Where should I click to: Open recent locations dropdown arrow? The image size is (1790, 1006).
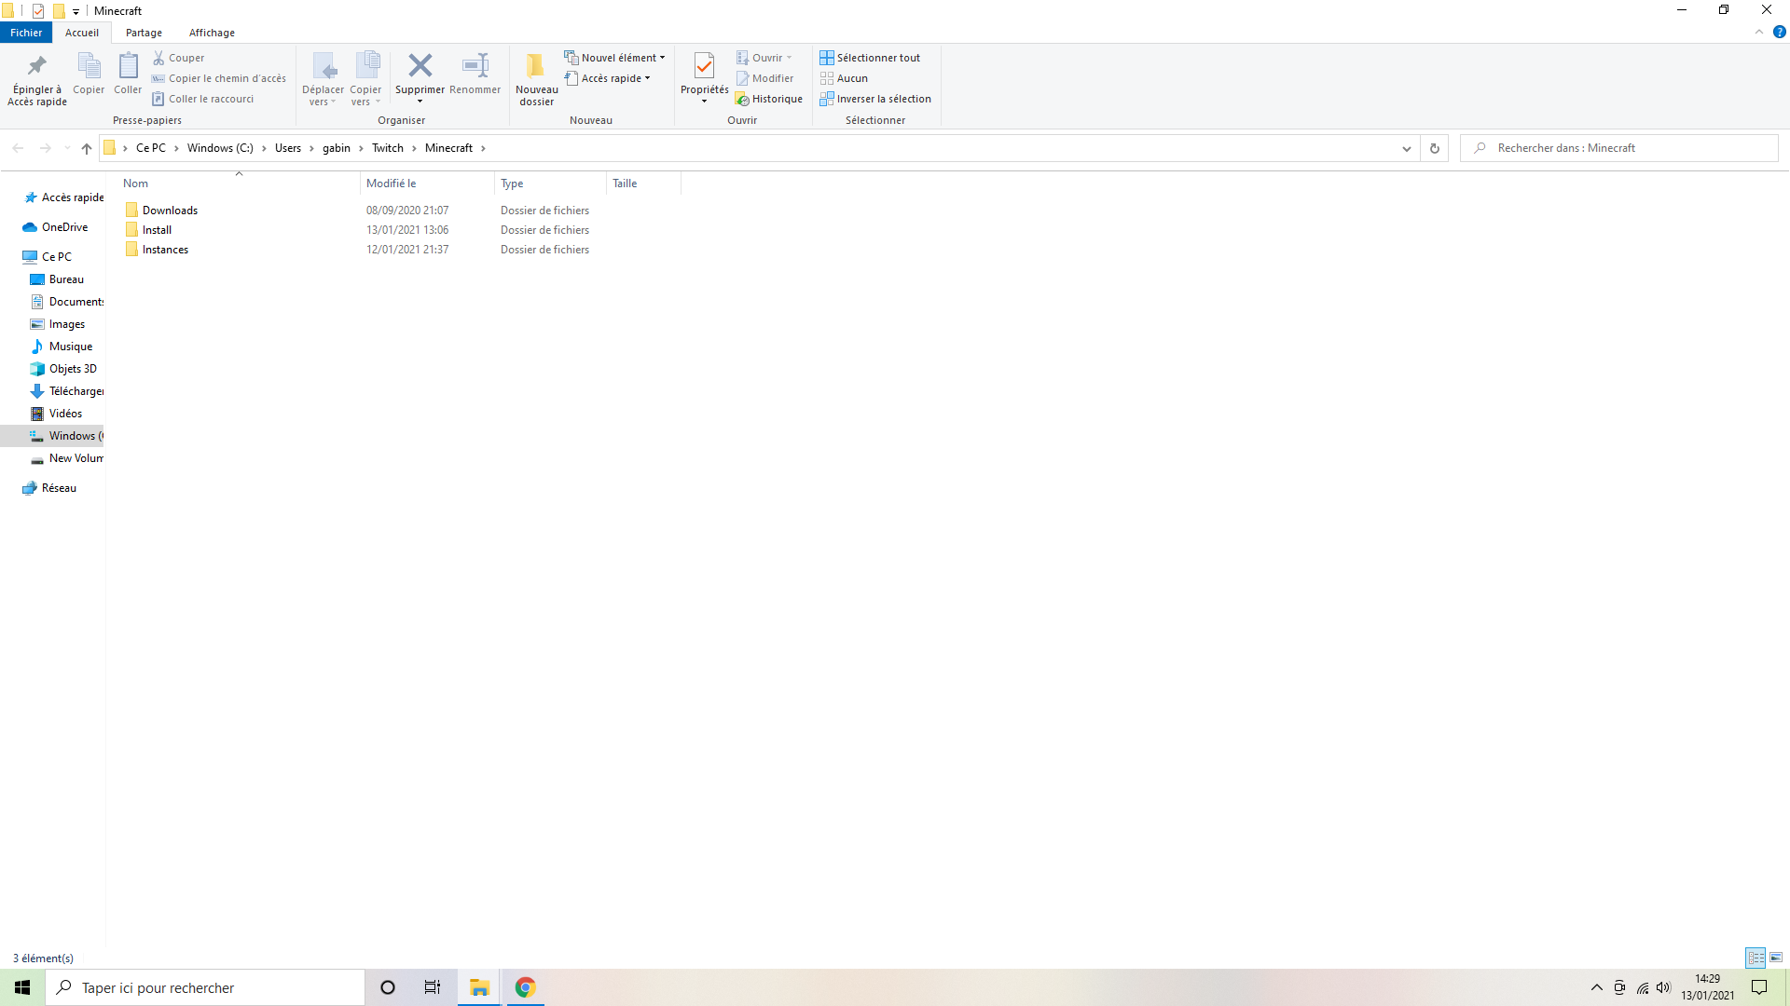pos(67,148)
